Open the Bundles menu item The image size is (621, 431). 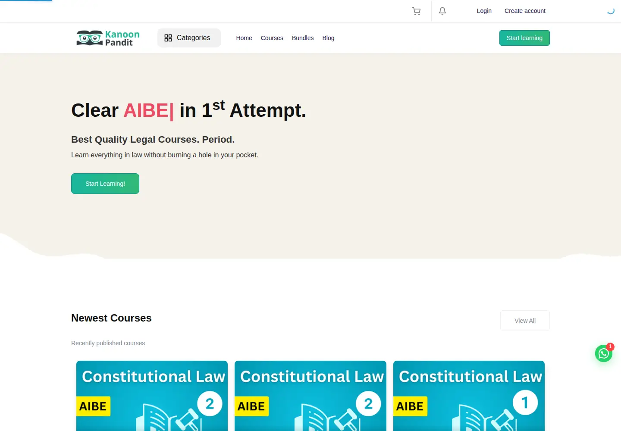click(303, 38)
